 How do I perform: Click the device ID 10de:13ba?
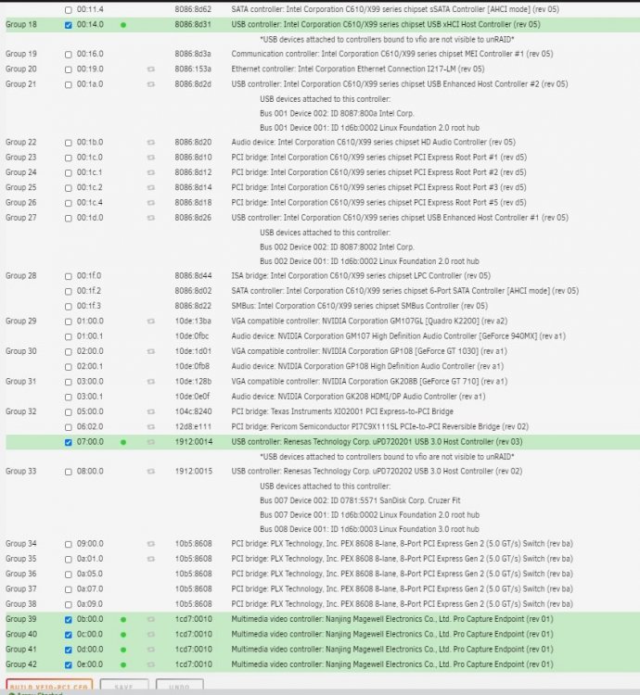coord(193,321)
